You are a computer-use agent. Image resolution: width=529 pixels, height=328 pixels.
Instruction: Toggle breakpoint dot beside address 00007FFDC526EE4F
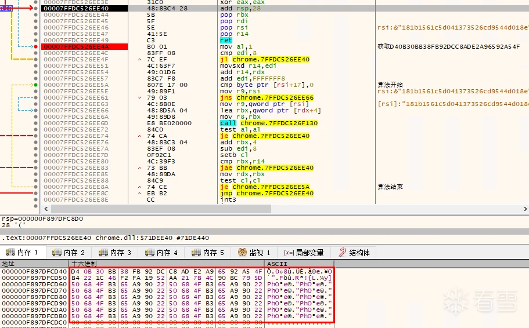click(36, 59)
